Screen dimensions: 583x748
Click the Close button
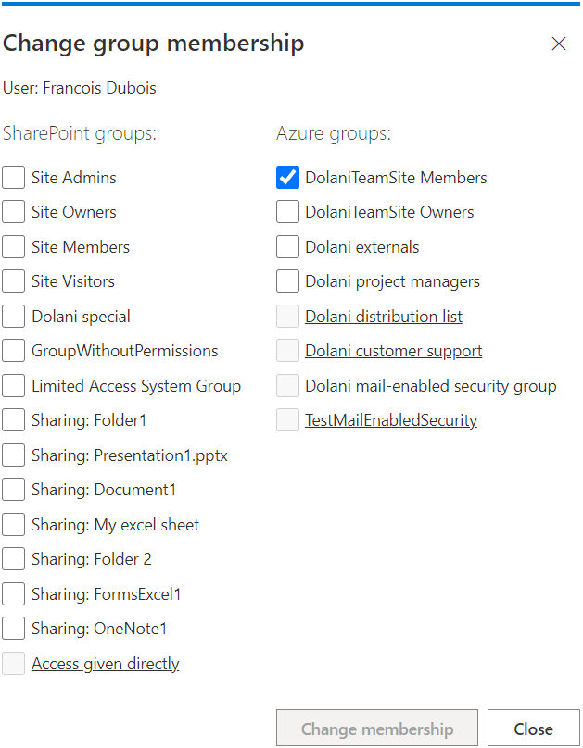(x=533, y=729)
